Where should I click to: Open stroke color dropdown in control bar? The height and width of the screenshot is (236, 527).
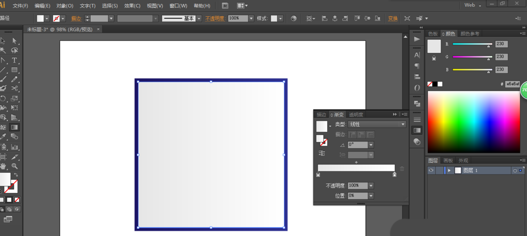pyautogui.click(x=63, y=18)
